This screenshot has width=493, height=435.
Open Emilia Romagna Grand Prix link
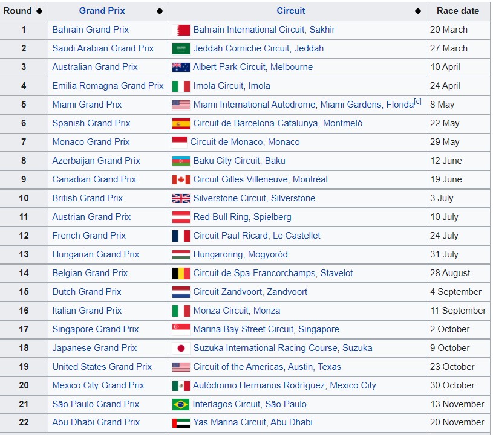coord(108,86)
